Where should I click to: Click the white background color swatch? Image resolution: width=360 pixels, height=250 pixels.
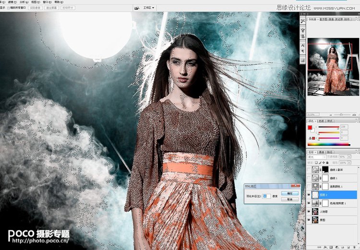pos(313,131)
